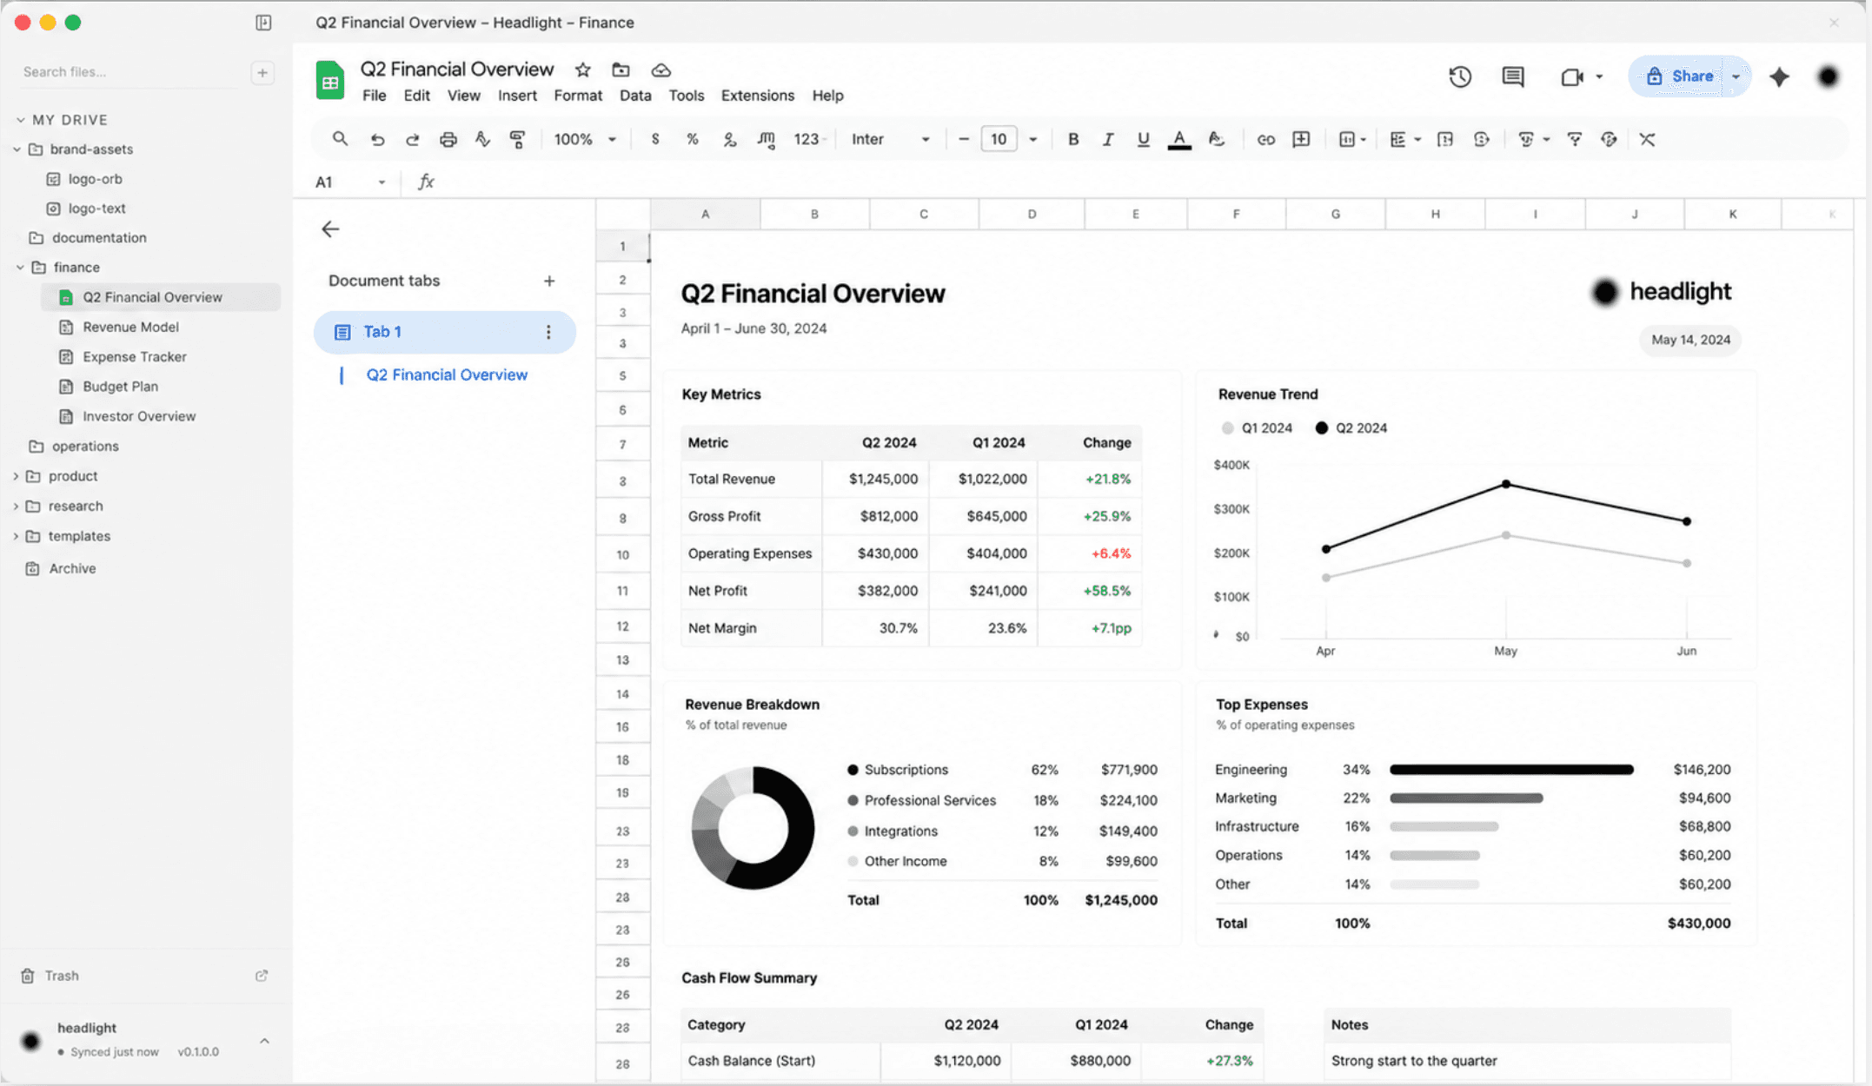Open the Edit menu
1872x1086 pixels.
click(416, 96)
